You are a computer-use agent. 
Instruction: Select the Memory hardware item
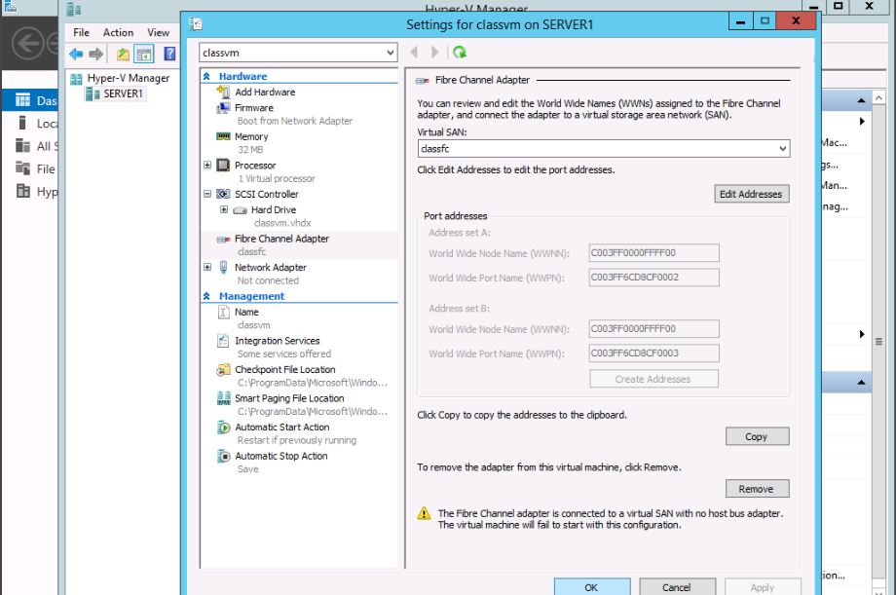pyautogui.click(x=250, y=137)
